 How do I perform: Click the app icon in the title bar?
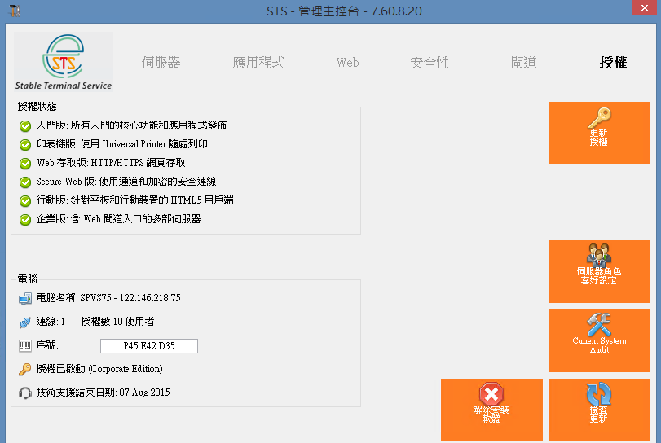click(x=15, y=11)
